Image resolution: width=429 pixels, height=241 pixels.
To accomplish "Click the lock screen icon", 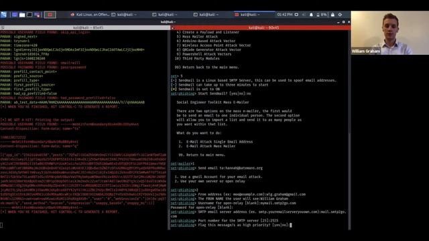I will 332,15.
